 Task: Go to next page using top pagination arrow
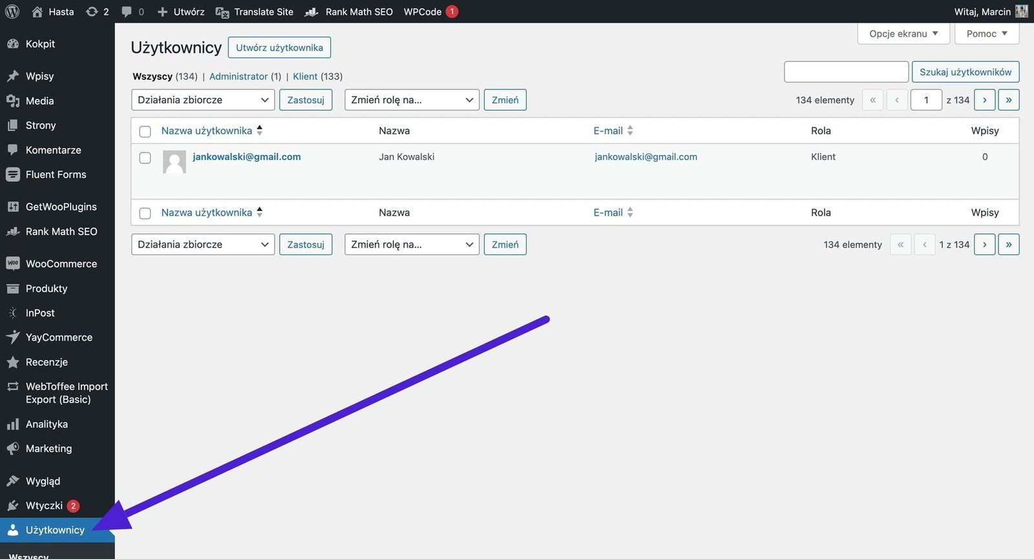point(984,100)
